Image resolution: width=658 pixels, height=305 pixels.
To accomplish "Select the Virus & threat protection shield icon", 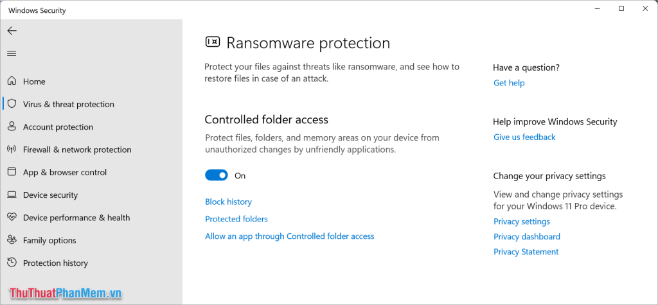I will 12,103.
